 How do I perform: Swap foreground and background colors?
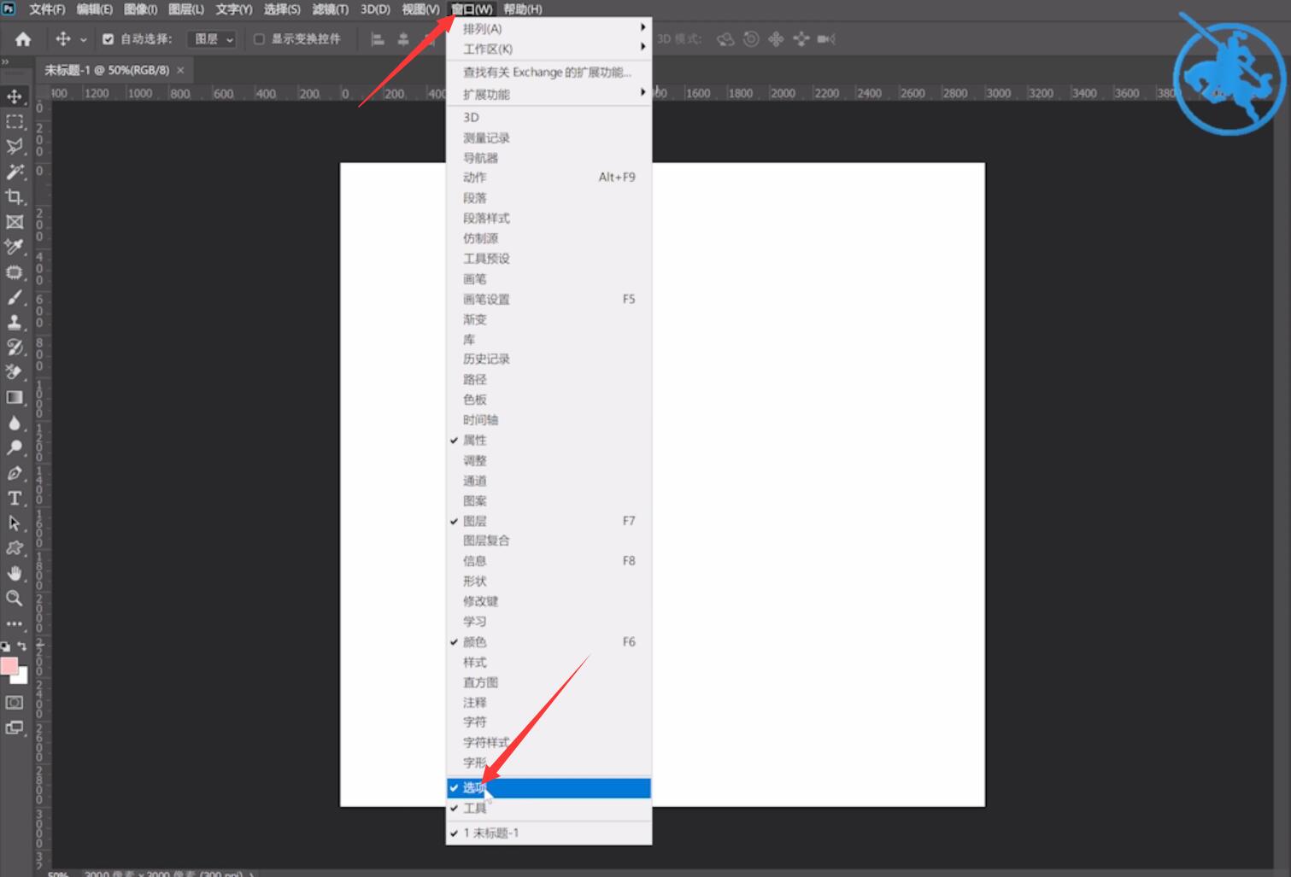coord(22,646)
